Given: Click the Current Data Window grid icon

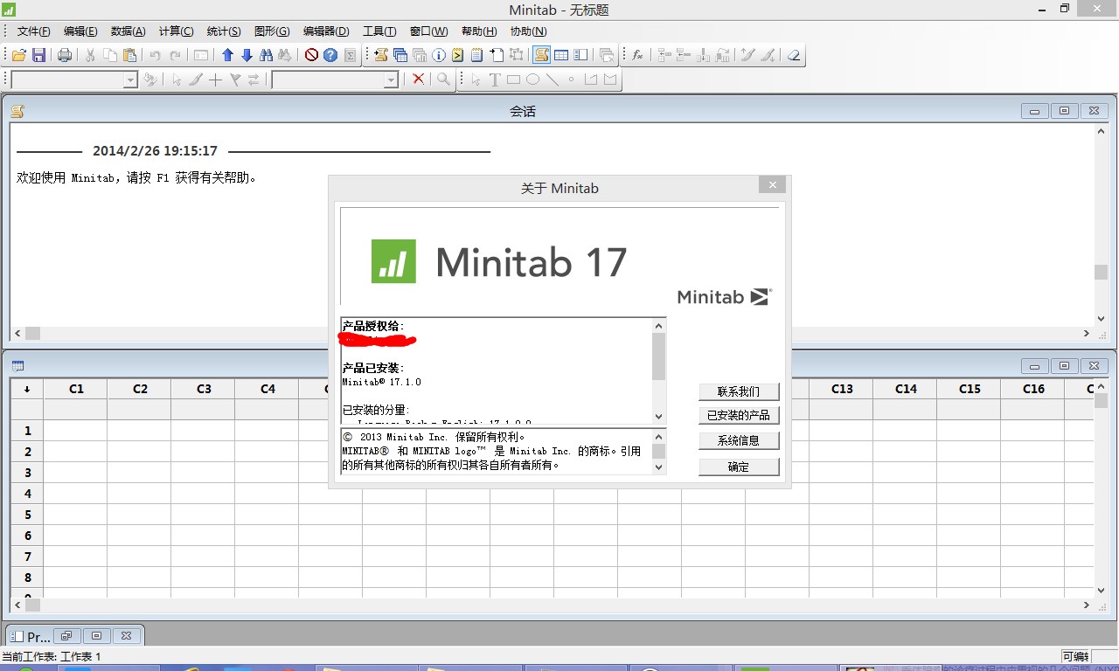Looking at the screenshot, I should pyautogui.click(x=561, y=55).
